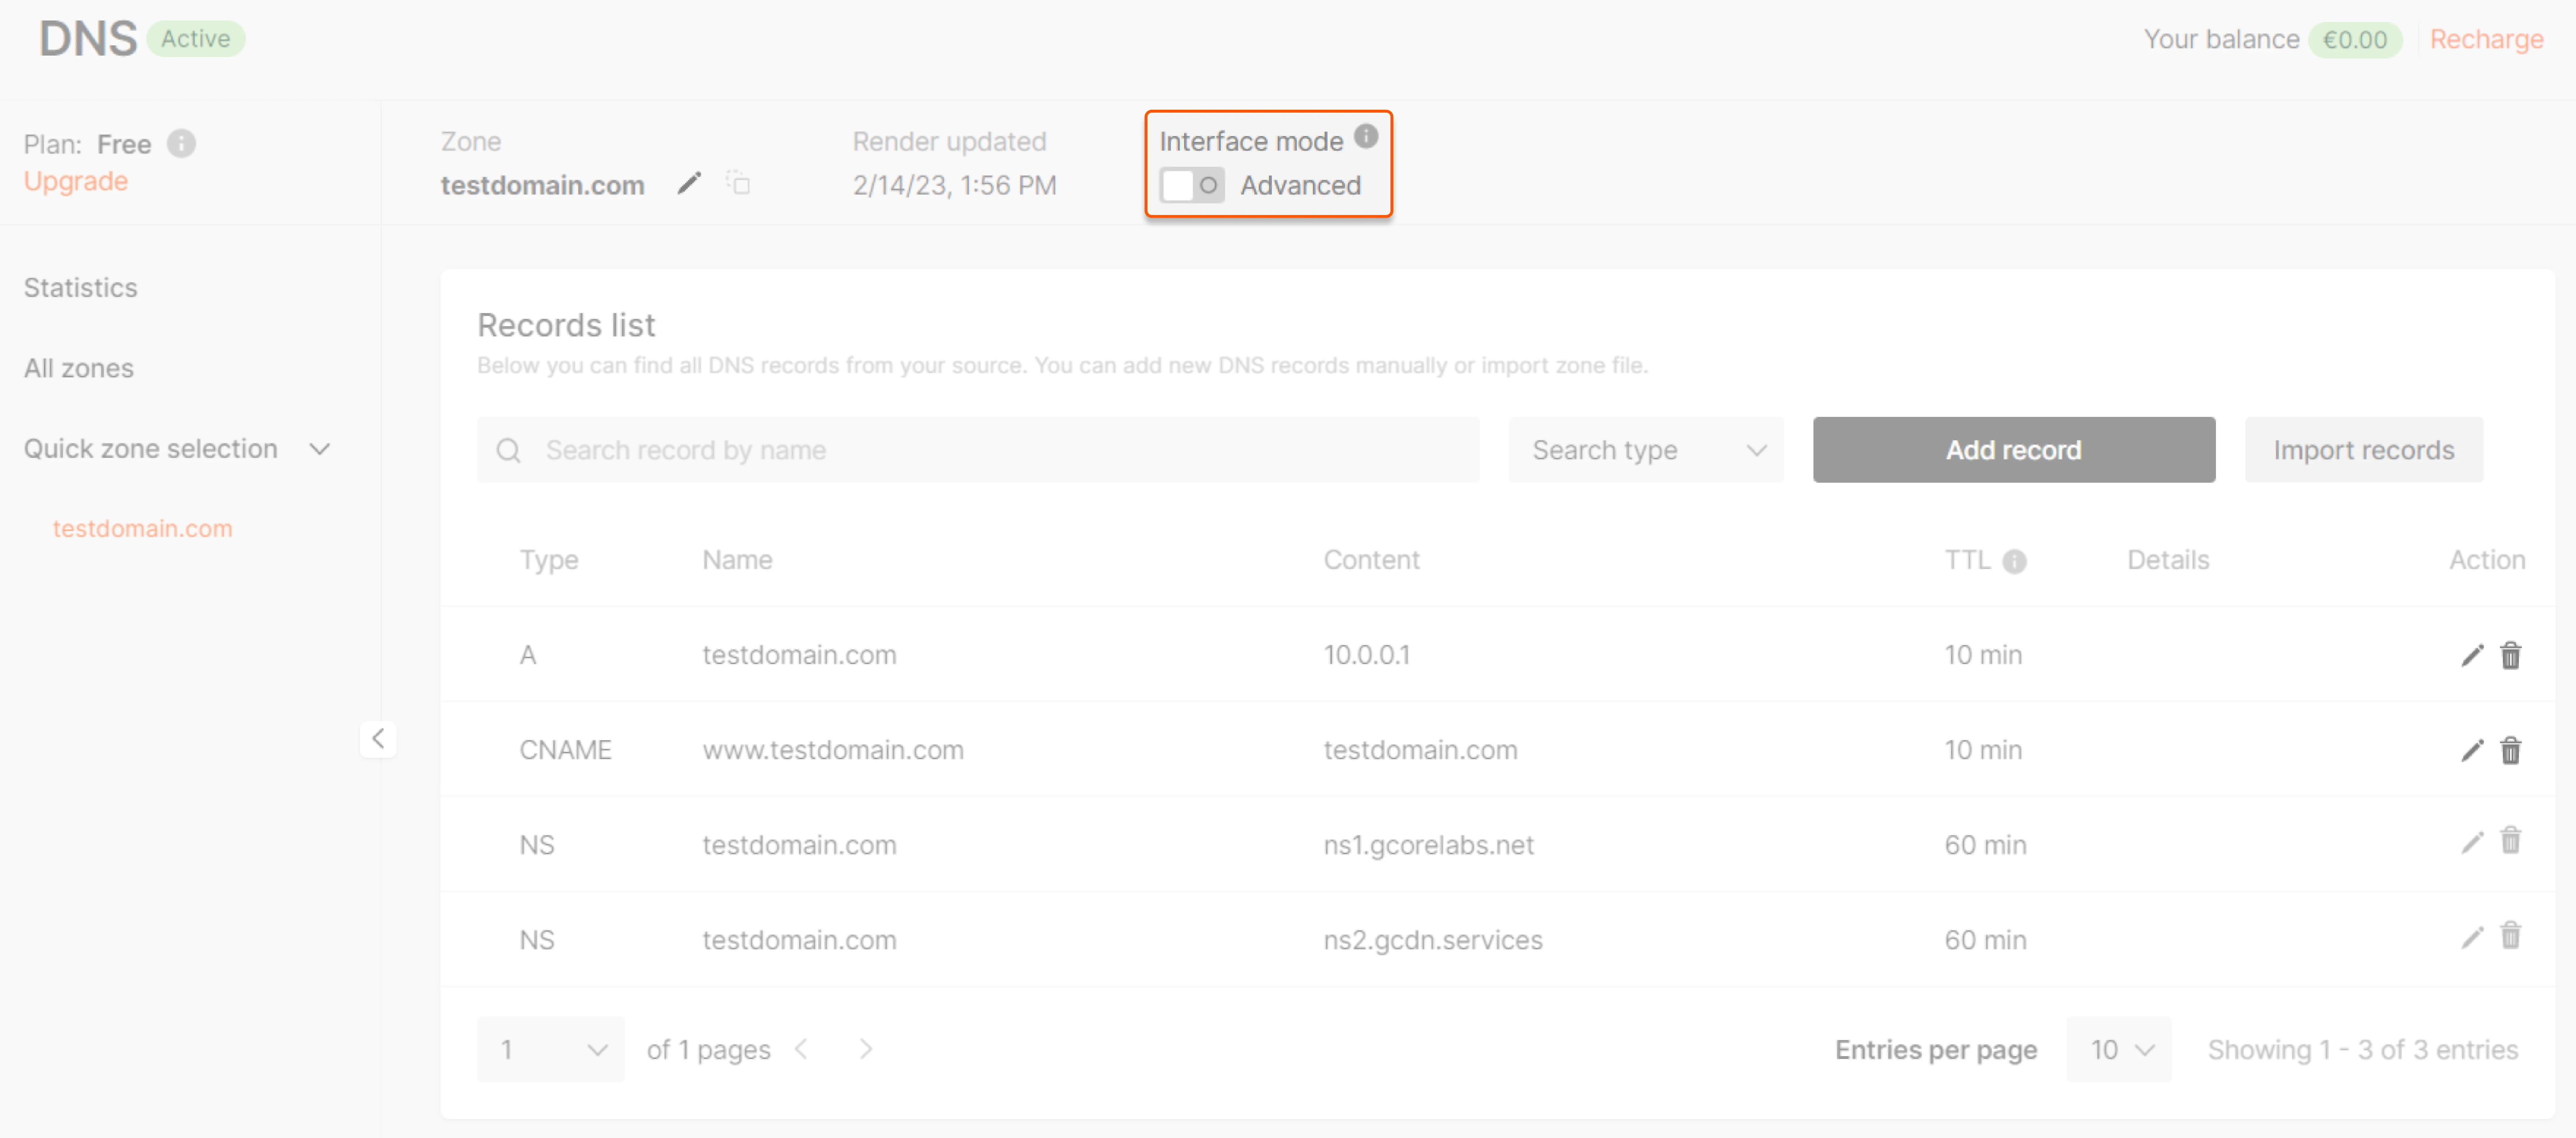The width and height of the screenshot is (2576, 1138).
Task: Click trash icon for ns1.gcorelabs.net NS record
Action: 2510,840
